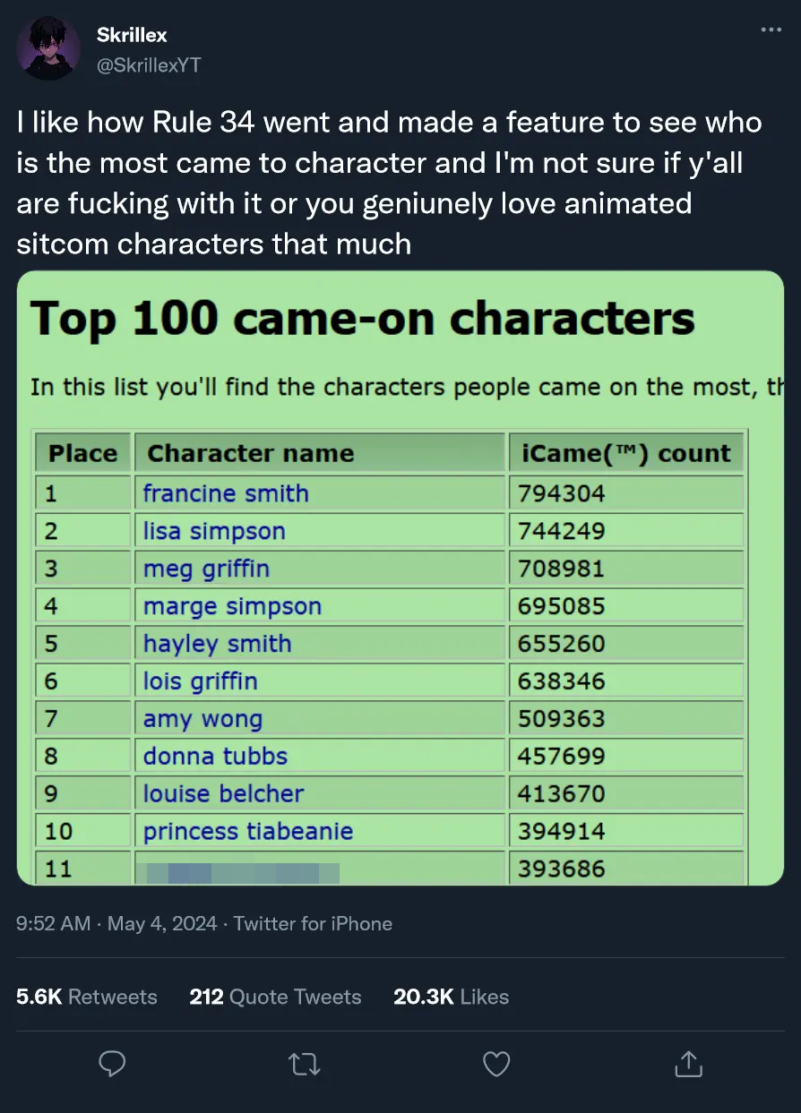Viewport: 801px width, 1113px height.
Task: Click the amy wong entry in image
Action: pos(202,719)
